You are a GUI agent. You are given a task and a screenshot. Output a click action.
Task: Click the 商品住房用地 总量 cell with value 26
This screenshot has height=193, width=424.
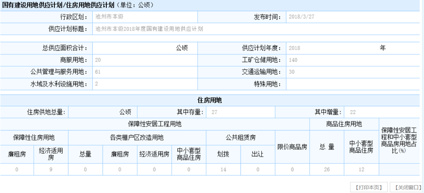click(x=327, y=169)
